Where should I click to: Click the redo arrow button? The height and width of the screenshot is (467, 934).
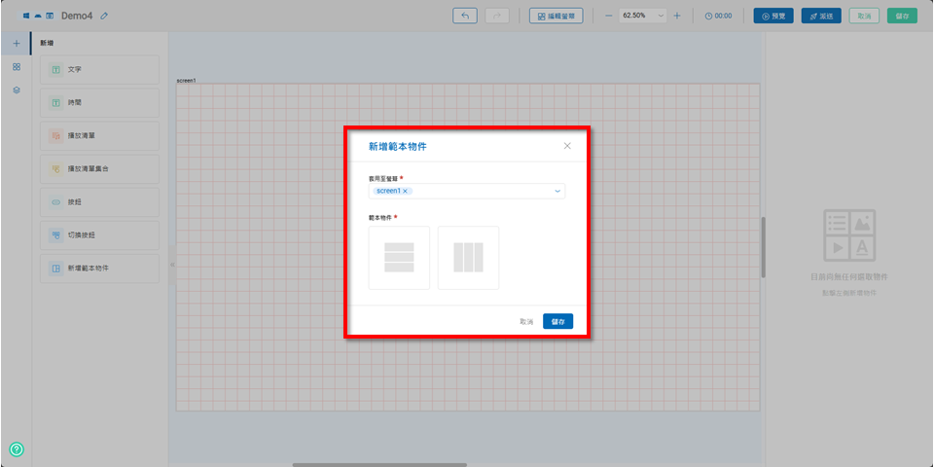(x=497, y=16)
